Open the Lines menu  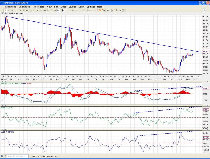(63, 7)
